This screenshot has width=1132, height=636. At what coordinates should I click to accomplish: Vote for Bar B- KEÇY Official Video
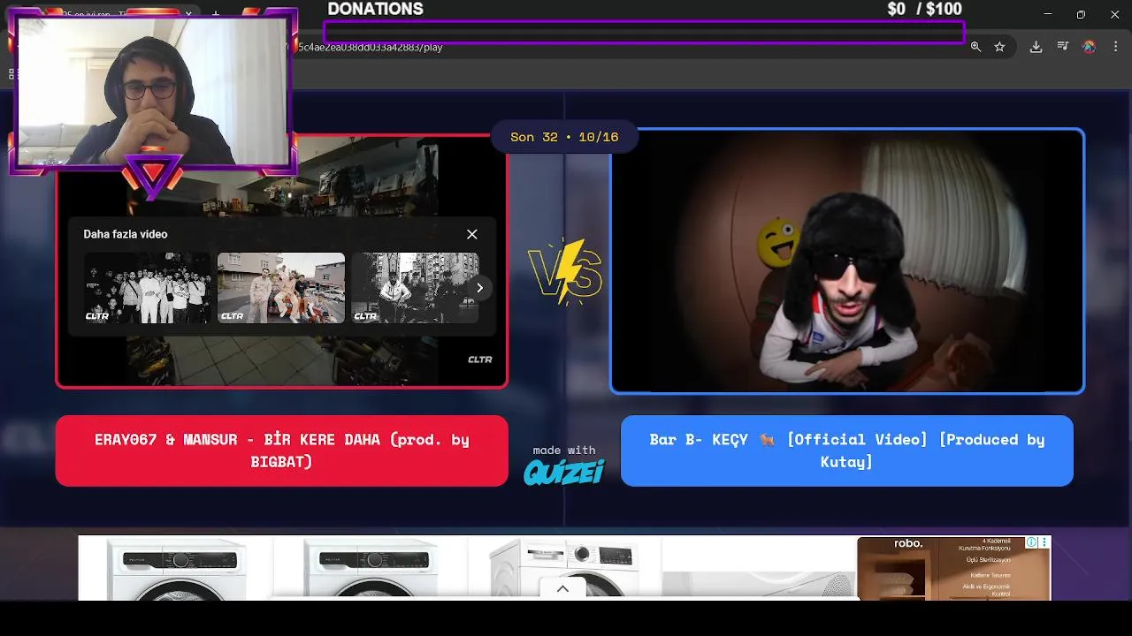click(847, 450)
